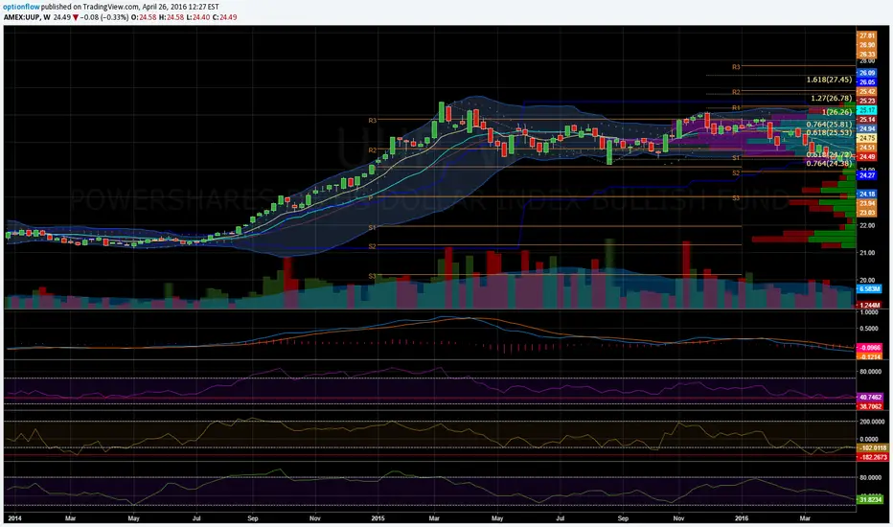Select the red 24.49 last-price axis label
Screen dimensions: 893x527
tap(867, 157)
